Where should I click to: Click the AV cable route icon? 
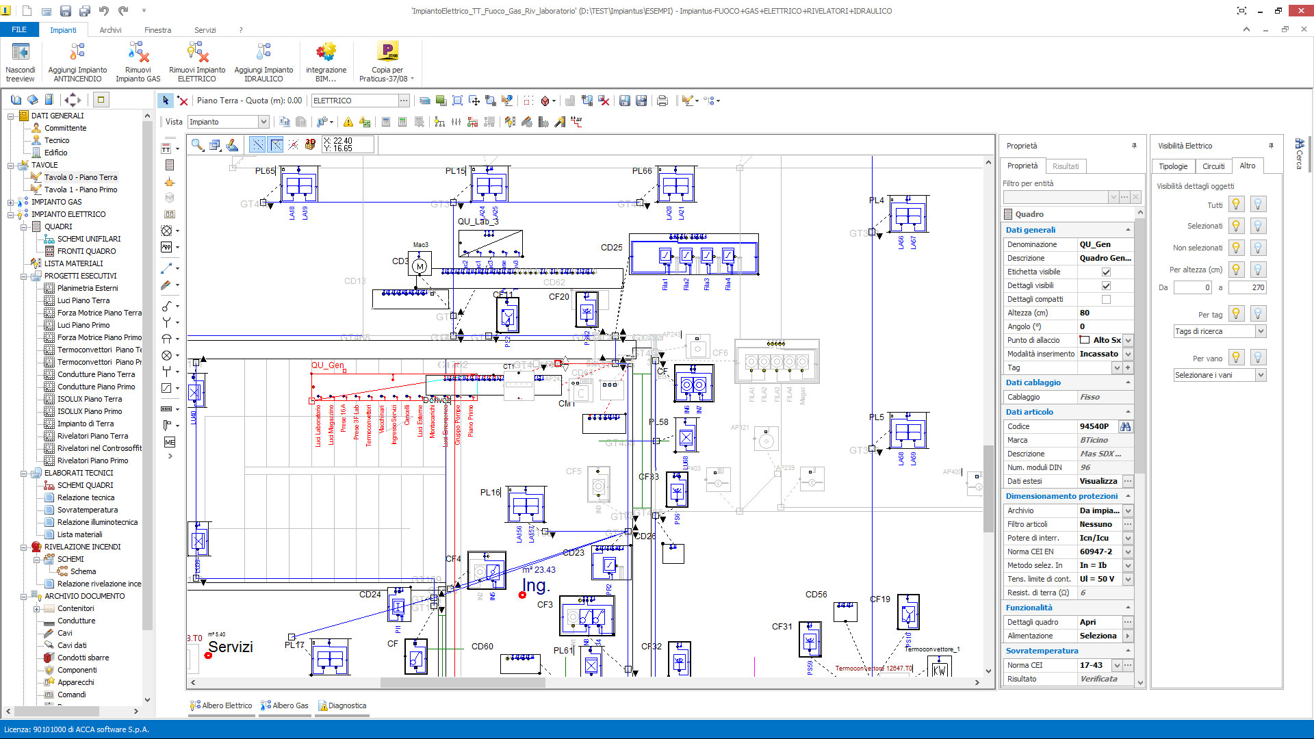pos(576,122)
